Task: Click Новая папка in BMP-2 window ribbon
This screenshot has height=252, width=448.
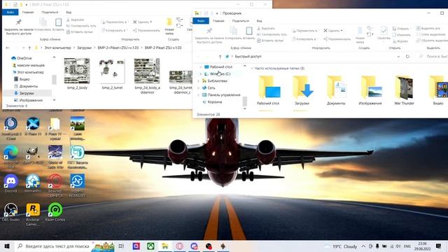Action: coord(169,27)
